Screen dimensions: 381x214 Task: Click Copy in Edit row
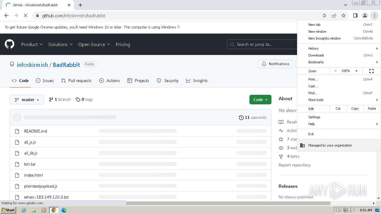(355, 108)
